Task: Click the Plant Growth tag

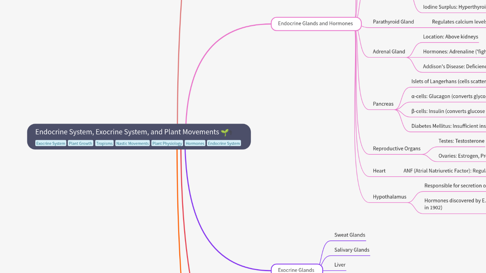Action: coord(80,143)
